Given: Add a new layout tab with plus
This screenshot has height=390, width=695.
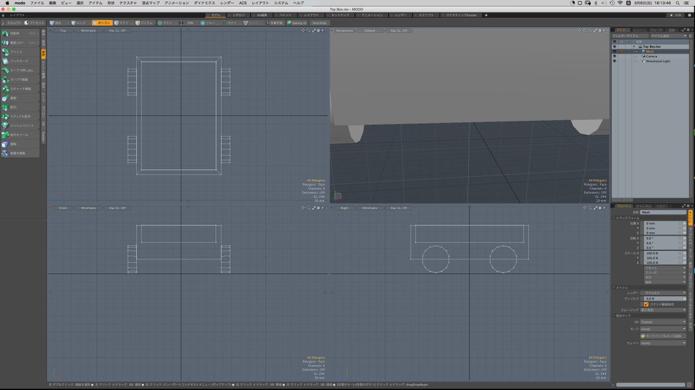Looking at the screenshot, I should tap(486, 15).
